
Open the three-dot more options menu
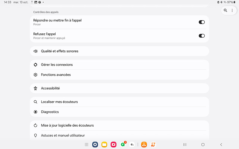[x=232, y=10]
